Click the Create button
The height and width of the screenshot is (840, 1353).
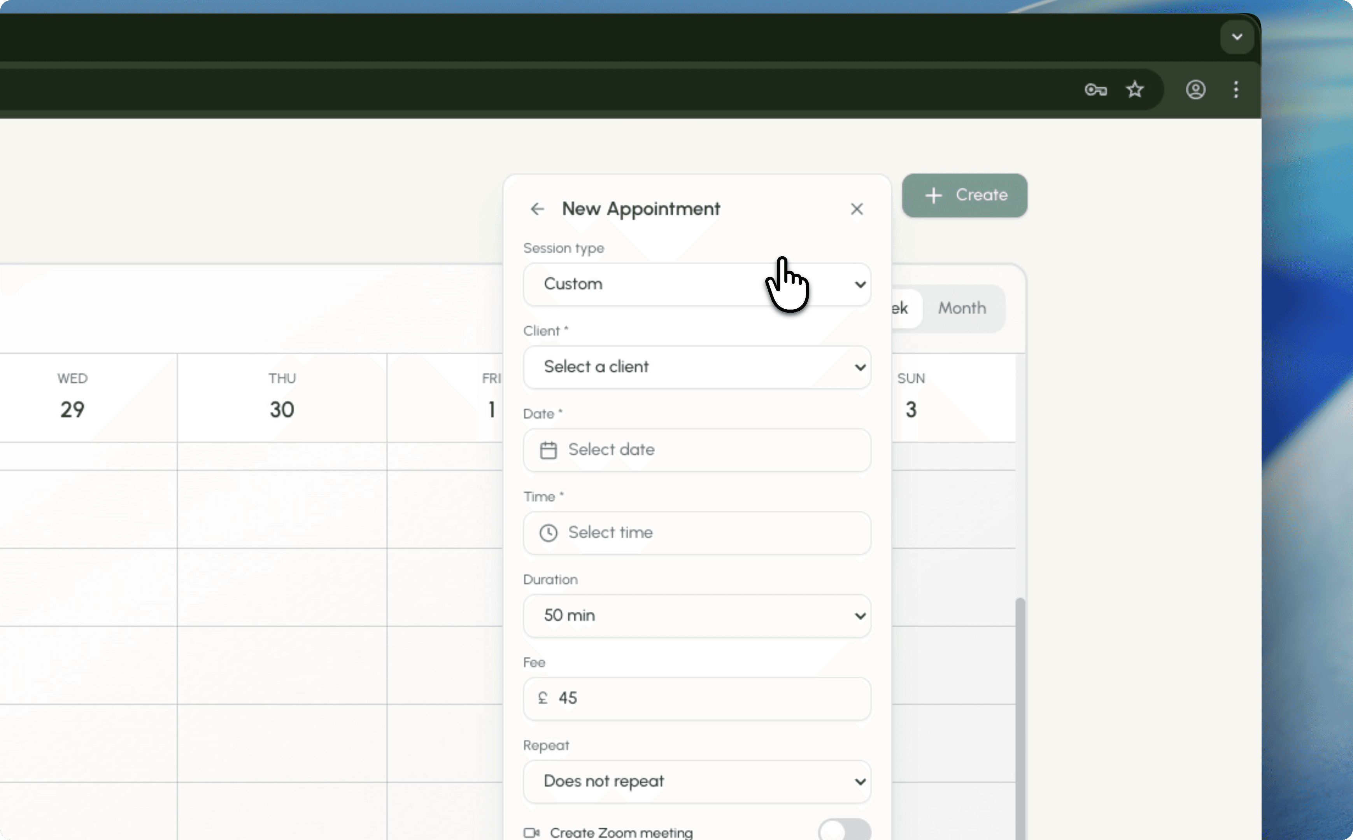pos(964,196)
